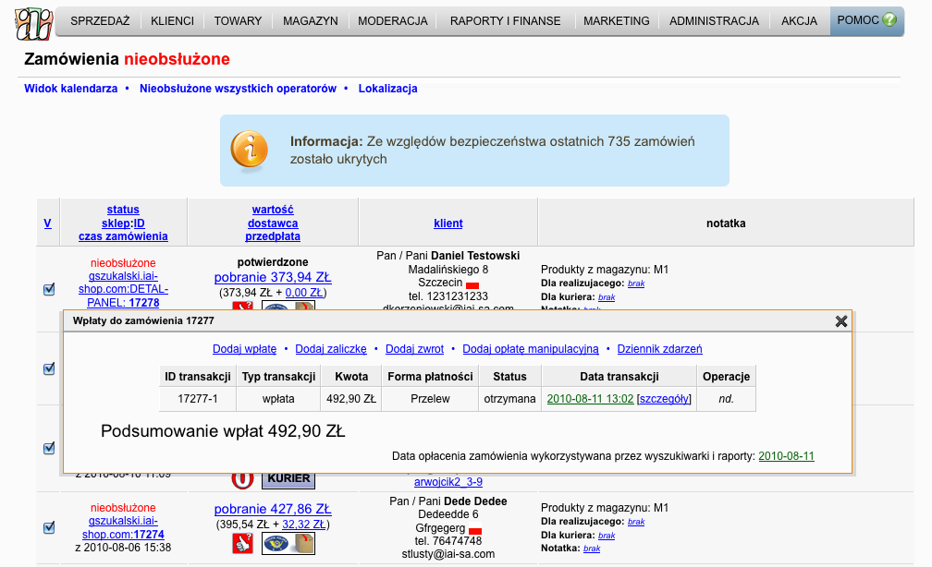Click the red thumbs-up icon in order 17274
932x567 pixels.
[x=242, y=543]
